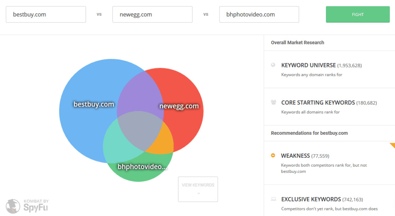Screen dimensions: 395x216
Task: Click the bhphotovideo label on the diagram
Action: (142, 166)
